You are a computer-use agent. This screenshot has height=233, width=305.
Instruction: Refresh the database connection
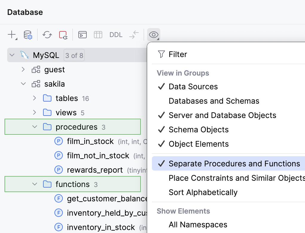click(x=47, y=35)
